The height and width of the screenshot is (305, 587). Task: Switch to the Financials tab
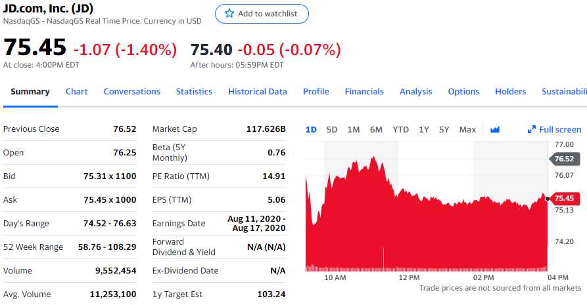click(x=364, y=91)
